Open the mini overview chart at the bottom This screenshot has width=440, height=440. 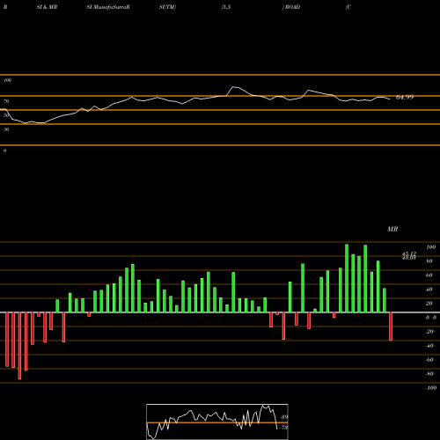pyautogui.click(x=217, y=422)
